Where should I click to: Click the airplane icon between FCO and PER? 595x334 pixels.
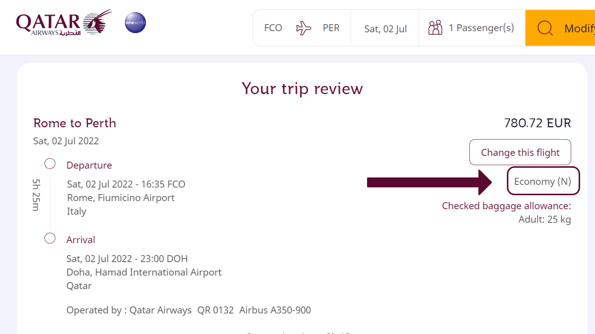pyautogui.click(x=303, y=28)
